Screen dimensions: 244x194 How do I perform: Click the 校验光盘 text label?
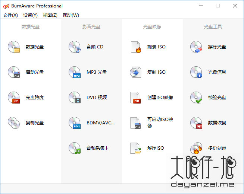pos(217,98)
